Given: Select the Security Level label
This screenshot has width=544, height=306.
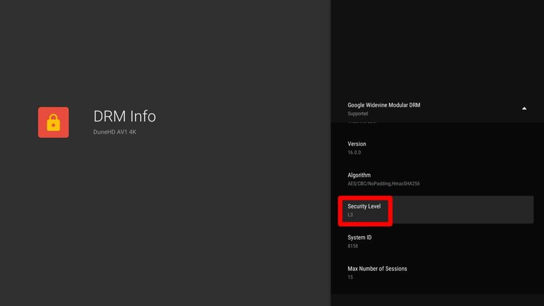Looking at the screenshot, I should (364, 206).
